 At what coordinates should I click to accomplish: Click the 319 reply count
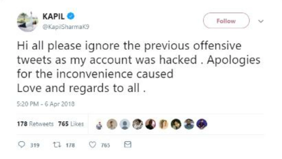click(35, 145)
